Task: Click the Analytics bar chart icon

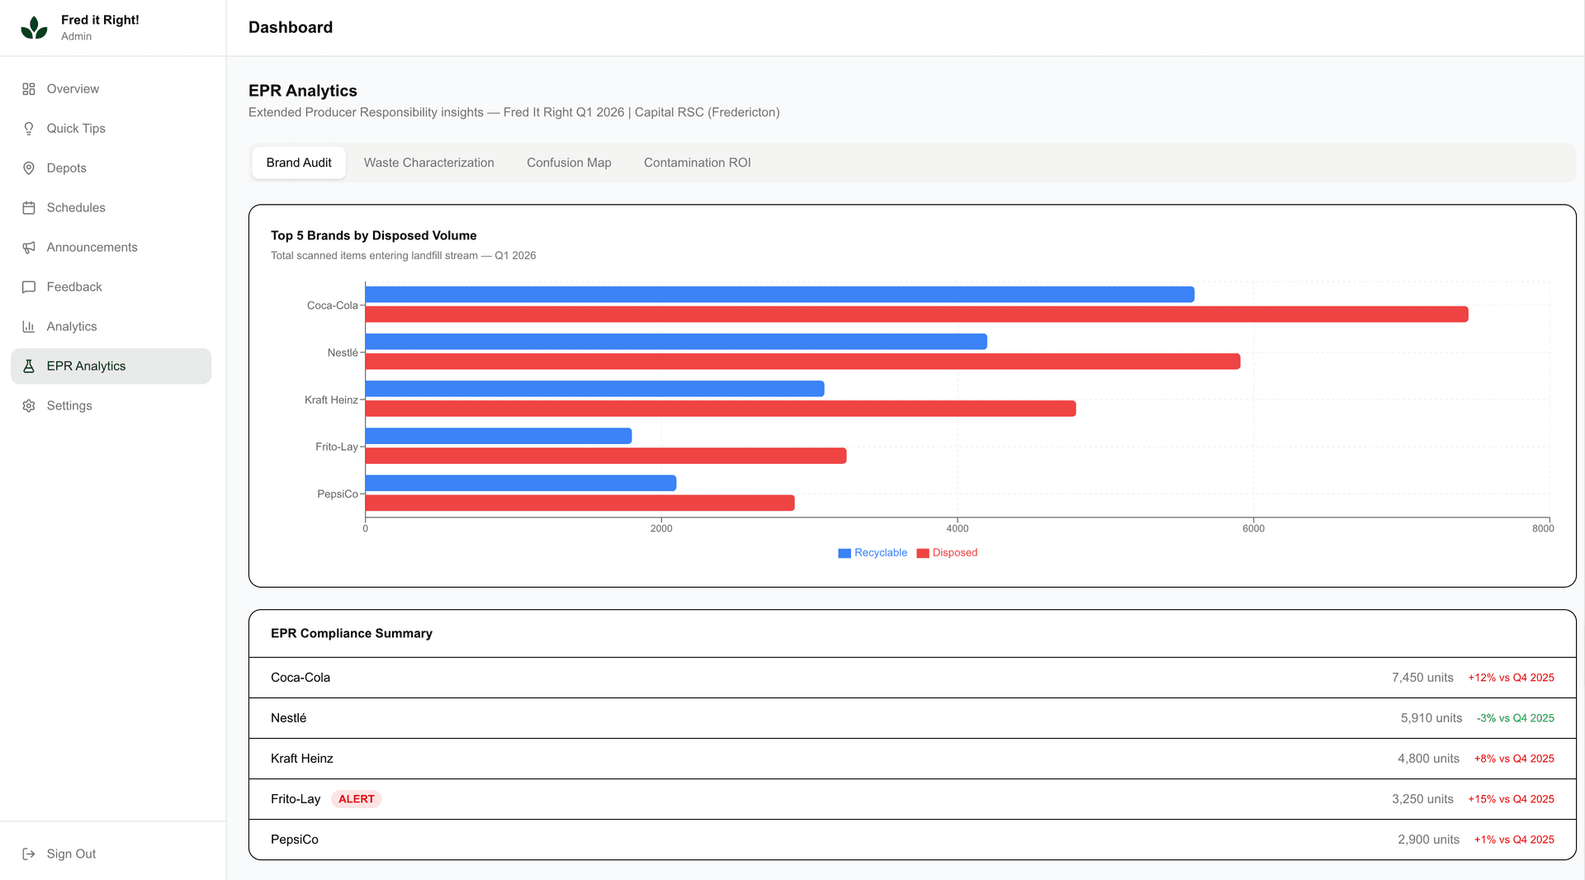Action: [29, 327]
